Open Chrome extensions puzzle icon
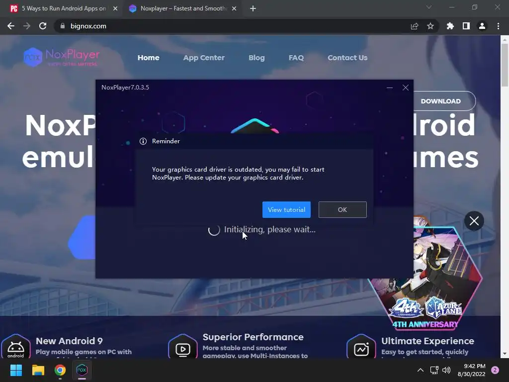 (450, 26)
